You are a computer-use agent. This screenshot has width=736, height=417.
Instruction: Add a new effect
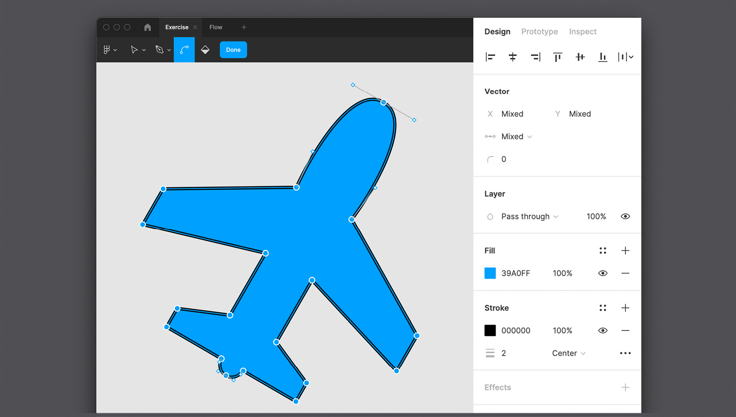625,388
